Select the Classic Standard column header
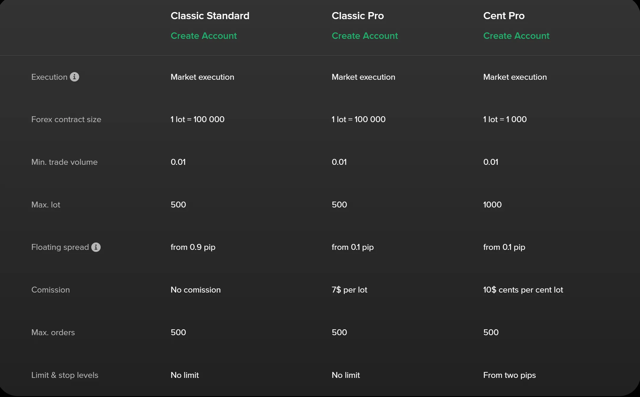This screenshot has height=397, width=640. click(x=210, y=16)
